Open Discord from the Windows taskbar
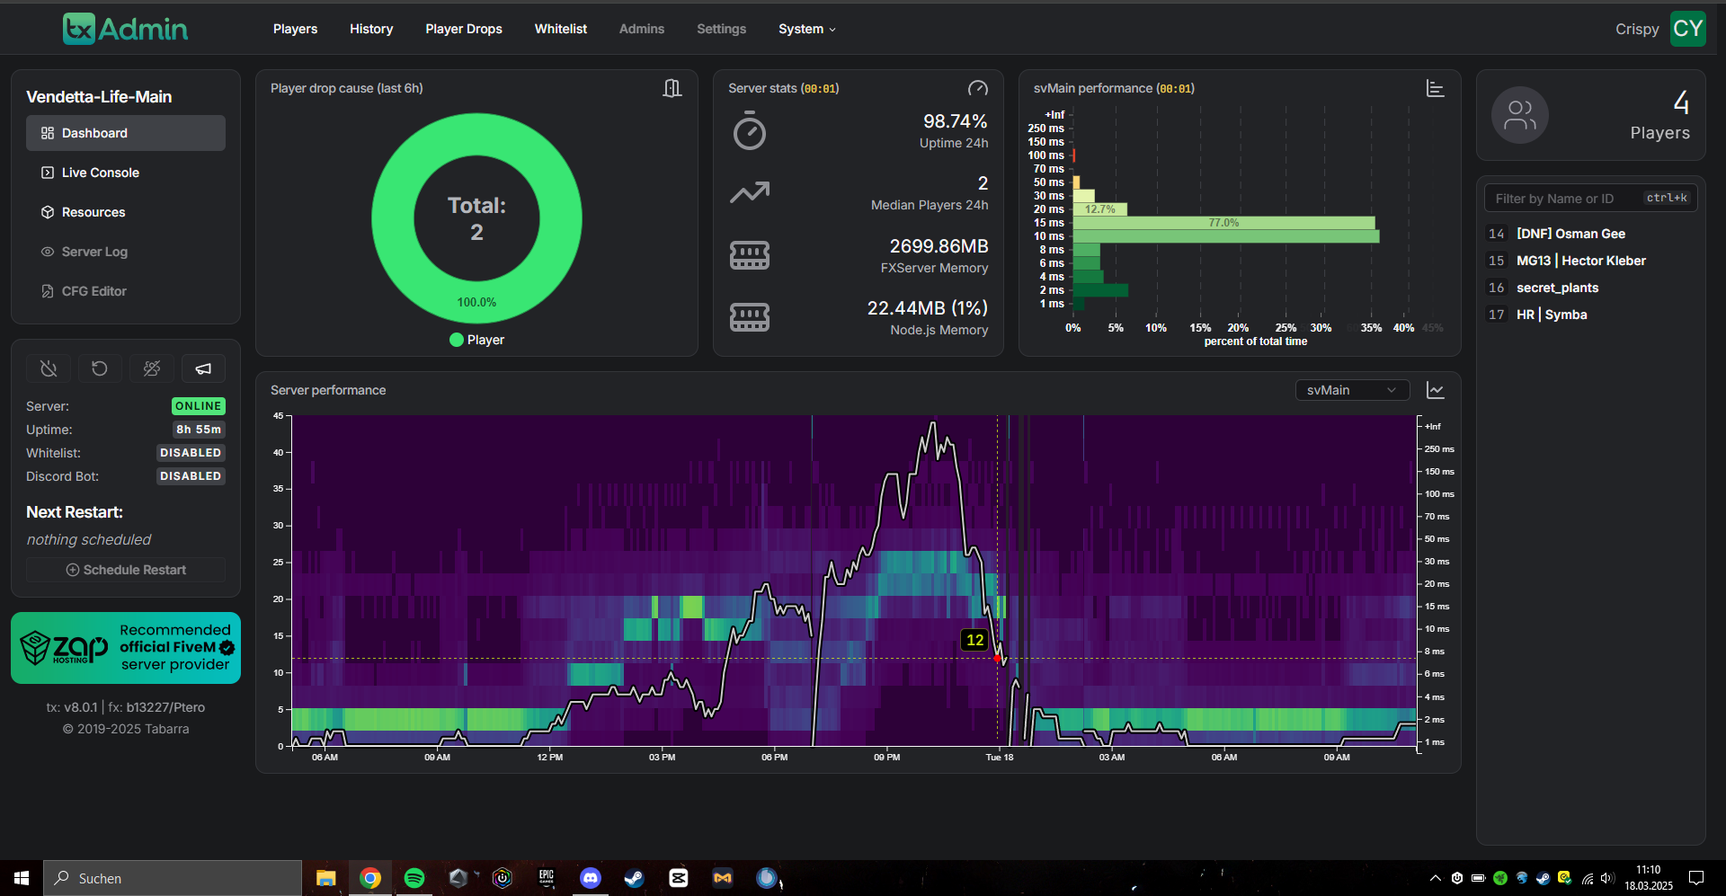Image resolution: width=1726 pixels, height=896 pixels. (x=590, y=878)
